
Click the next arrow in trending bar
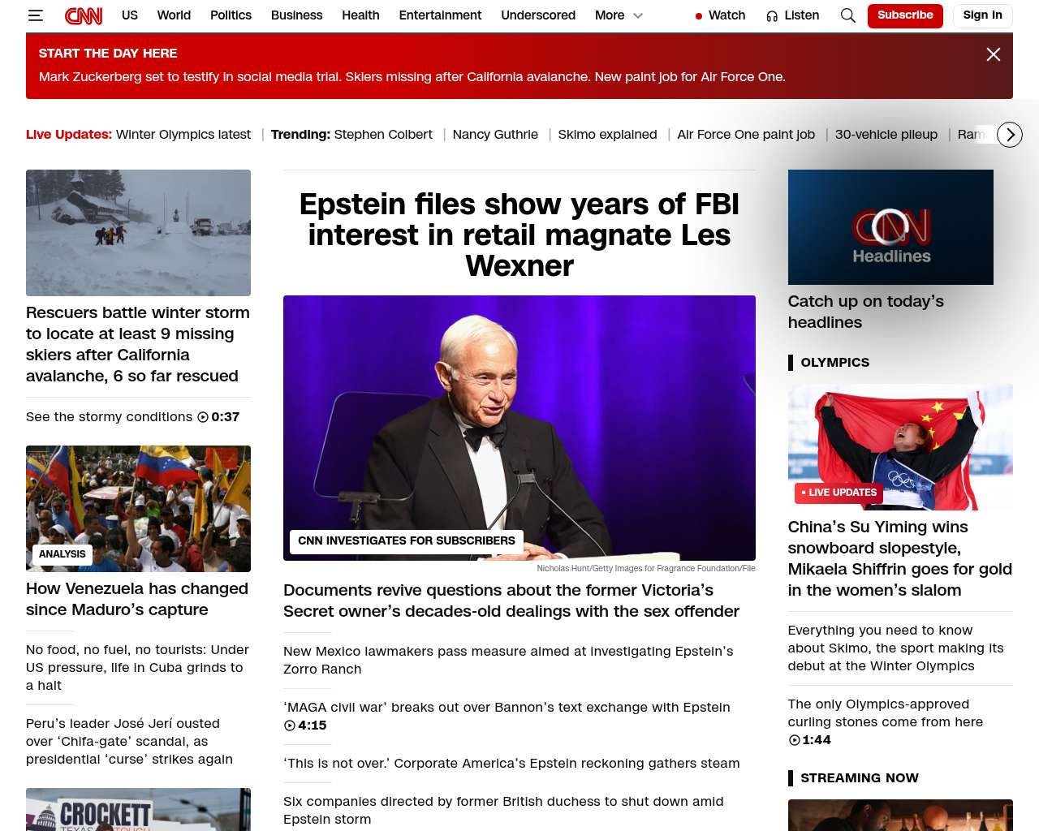1010,135
